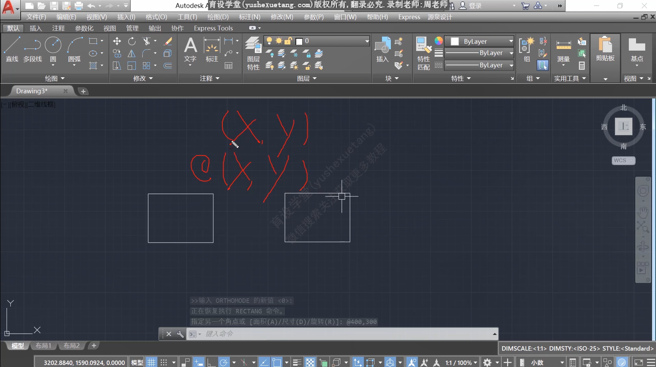Toggle snap mode in status bar

pos(164,362)
